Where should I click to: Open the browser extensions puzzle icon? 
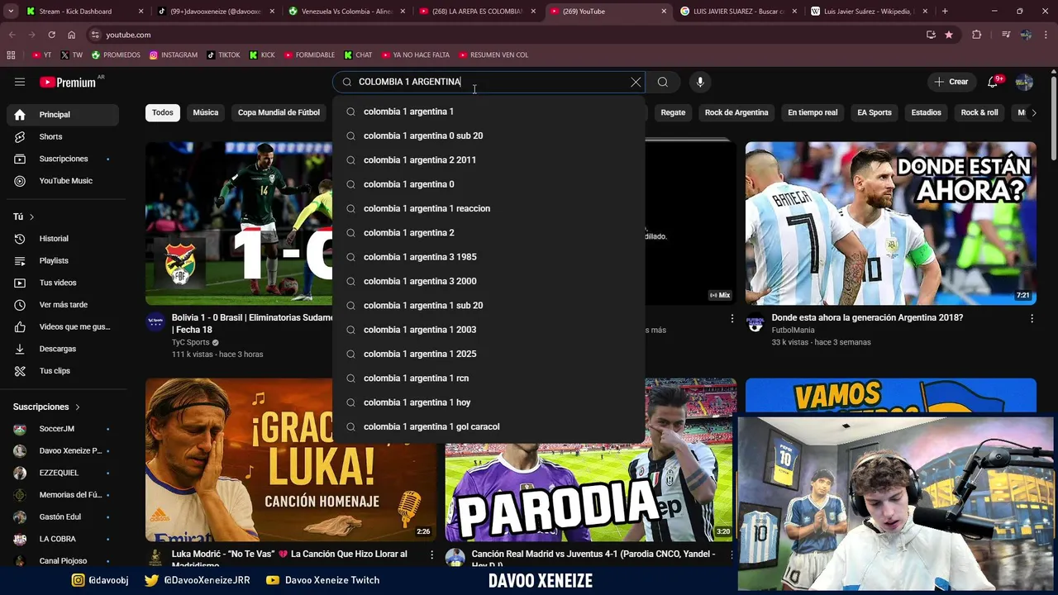point(977,35)
